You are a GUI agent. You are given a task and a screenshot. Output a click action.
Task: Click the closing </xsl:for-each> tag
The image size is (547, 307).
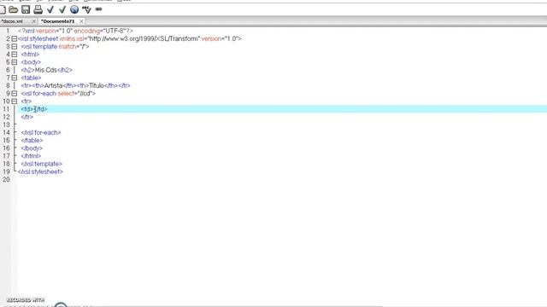coord(41,133)
